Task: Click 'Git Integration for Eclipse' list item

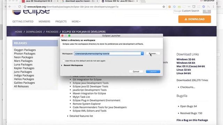Action: (87, 80)
